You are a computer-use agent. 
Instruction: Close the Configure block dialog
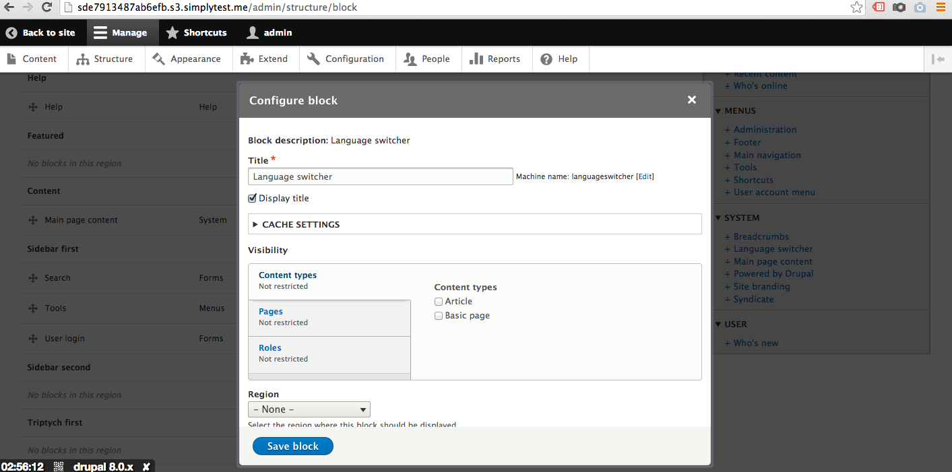[692, 100]
